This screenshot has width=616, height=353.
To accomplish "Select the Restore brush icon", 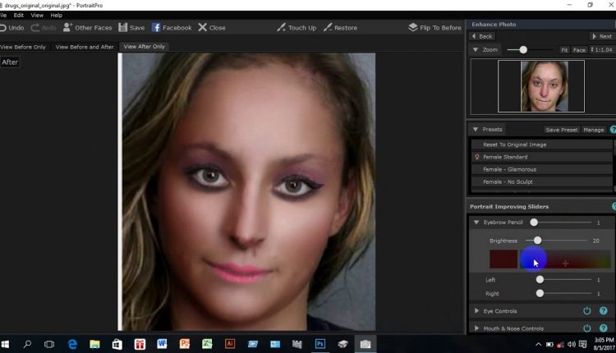I will point(328,27).
